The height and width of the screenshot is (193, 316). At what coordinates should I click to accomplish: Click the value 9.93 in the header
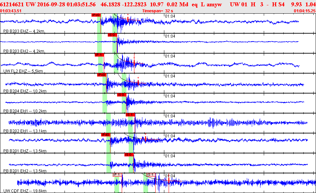pyautogui.click(x=296, y=4)
